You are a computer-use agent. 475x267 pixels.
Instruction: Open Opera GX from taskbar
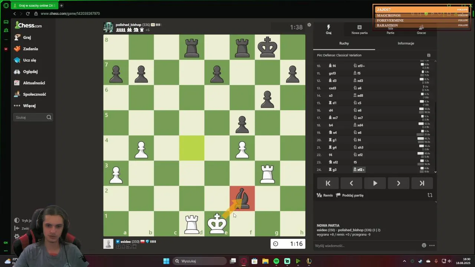(243, 261)
